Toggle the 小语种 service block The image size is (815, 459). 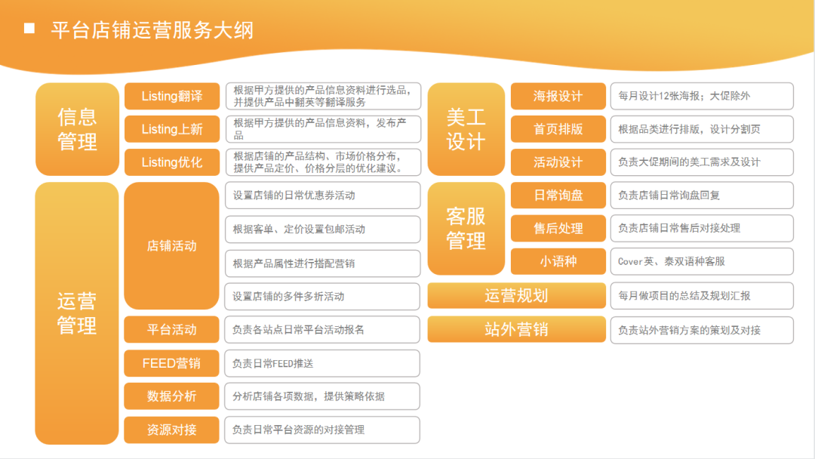pyautogui.click(x=558, y=262)
